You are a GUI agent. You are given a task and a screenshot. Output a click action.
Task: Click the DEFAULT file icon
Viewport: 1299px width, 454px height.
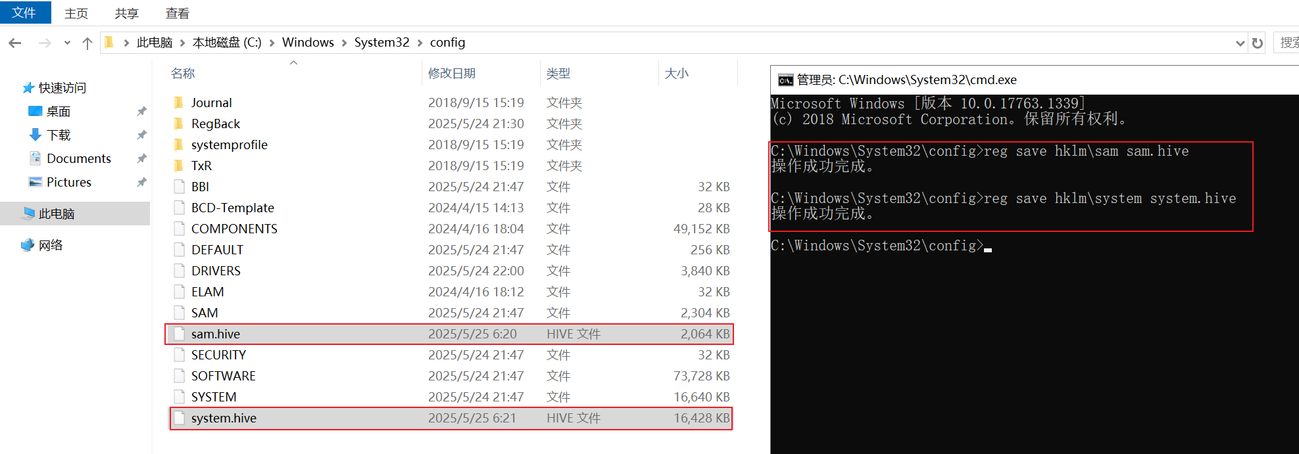[179, 250]
